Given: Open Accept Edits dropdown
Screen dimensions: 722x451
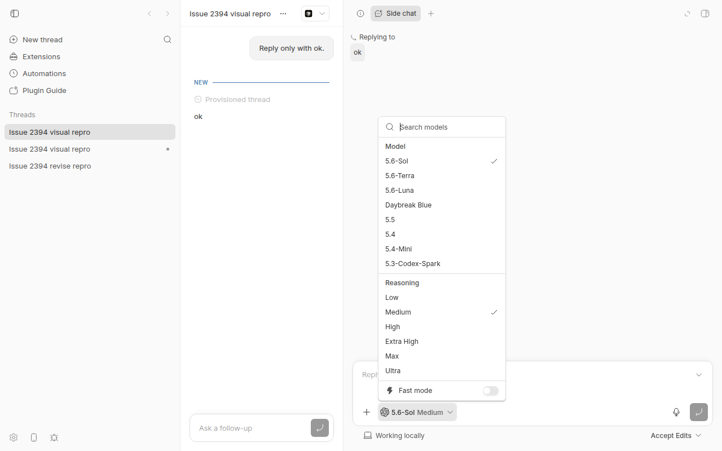Looking at the screenshot, I should (676, 435).
